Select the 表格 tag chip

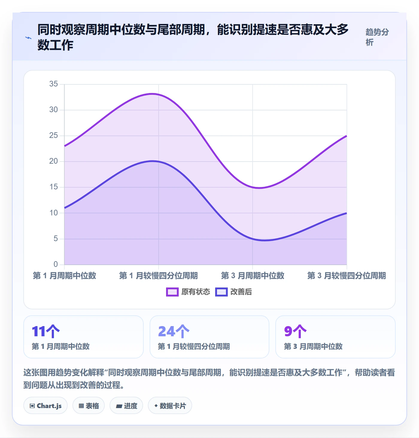pyautogui.click(x=89, y=406)
